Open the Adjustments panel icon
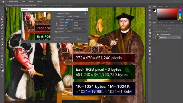 150,22
